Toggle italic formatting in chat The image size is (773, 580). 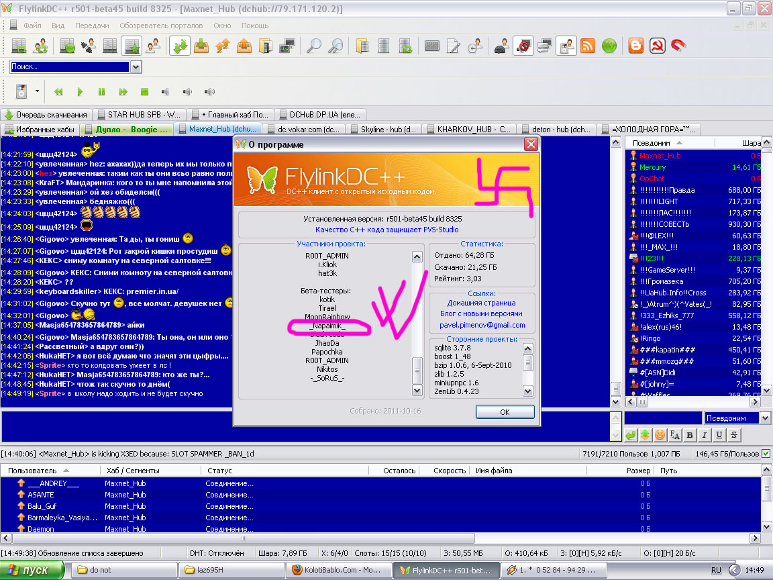[x=705, y=435]
